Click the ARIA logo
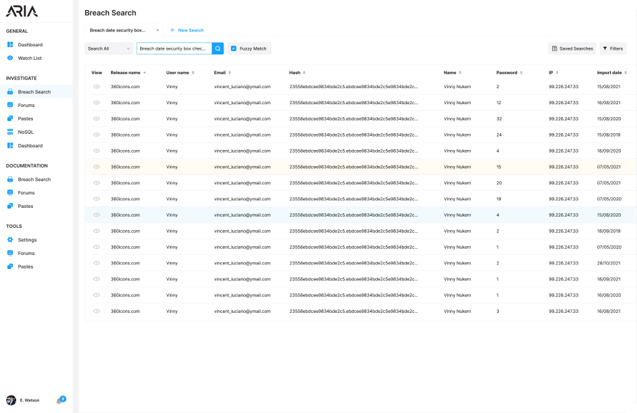This screenshot has height=413, width=637. tap(22, 11)
